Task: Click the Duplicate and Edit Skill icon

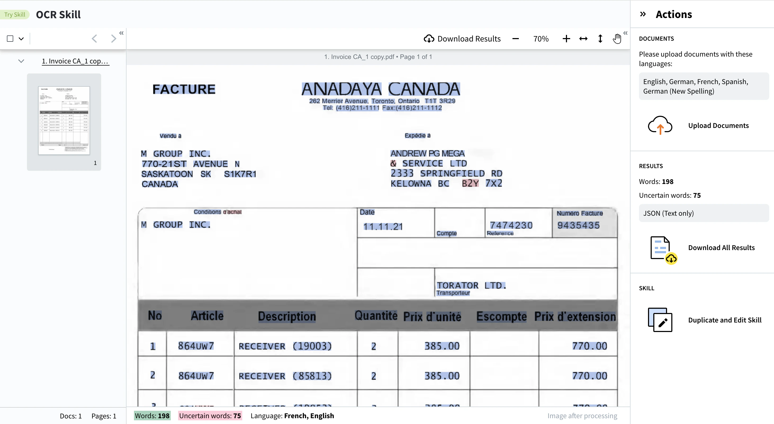Action: pos(660,320)
